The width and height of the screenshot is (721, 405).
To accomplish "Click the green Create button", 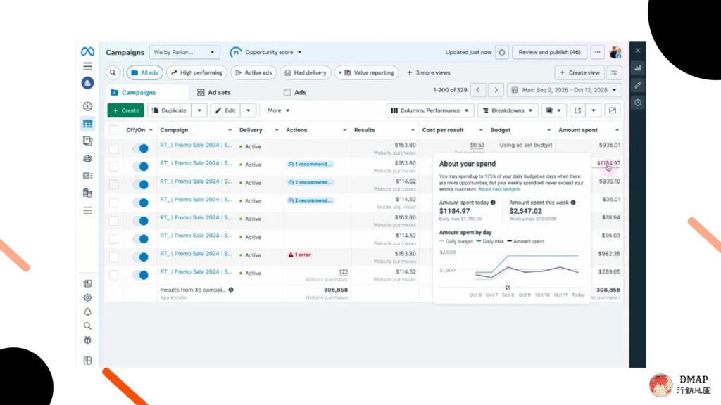I will pos(125,110).
